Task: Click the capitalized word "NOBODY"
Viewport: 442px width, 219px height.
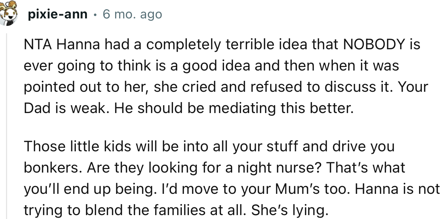Action: tap(374, 45)
